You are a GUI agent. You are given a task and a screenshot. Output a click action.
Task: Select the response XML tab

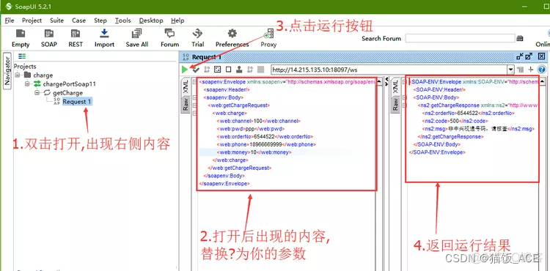[x=395, y=86]
